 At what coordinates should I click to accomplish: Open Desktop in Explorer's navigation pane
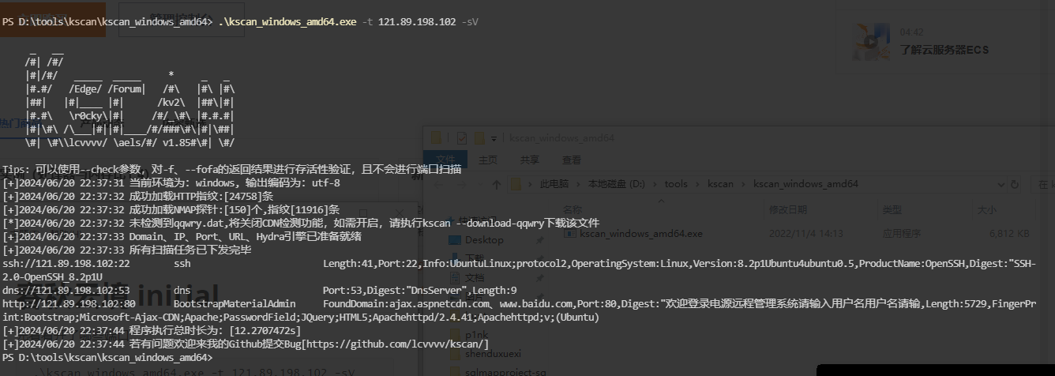pyautogui.click(x=483, y=240)
